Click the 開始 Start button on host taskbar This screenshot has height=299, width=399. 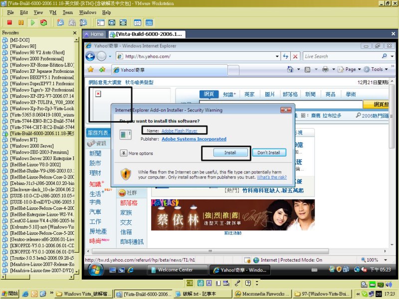point(10,294)
